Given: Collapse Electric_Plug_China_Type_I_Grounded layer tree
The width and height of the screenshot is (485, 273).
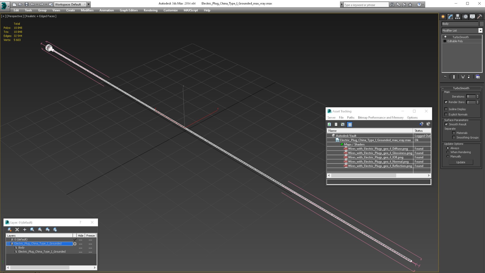Looking at the screenshot, I should (8, 244).
